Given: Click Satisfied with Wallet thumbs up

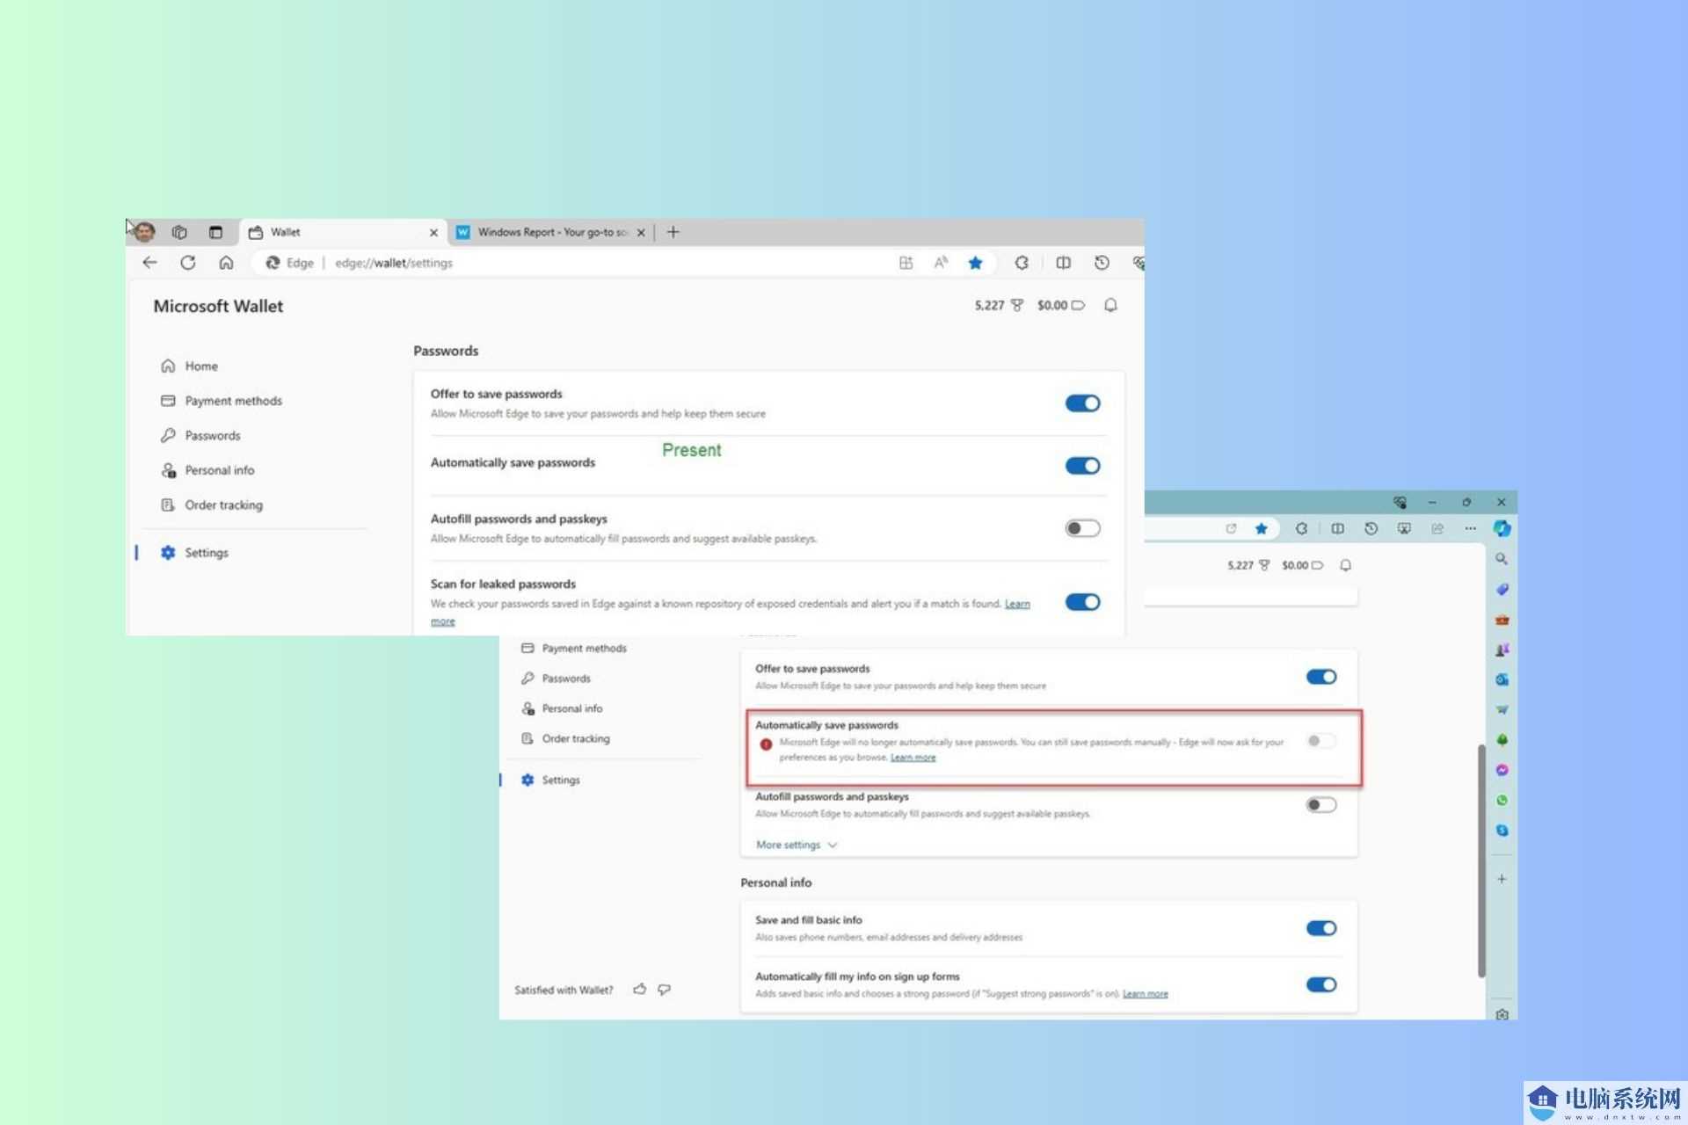Looking at the screenshot, I should coord(642,990).
